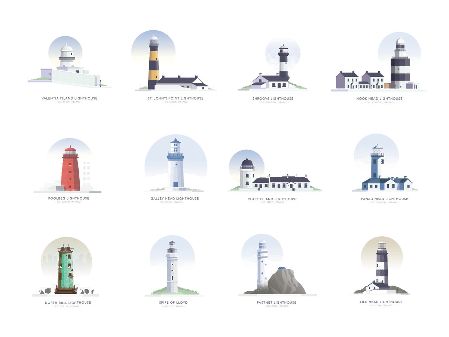Image resolution: width=449 pixels, height=337 pixels.
Task: Open the Galley Head lighthouse illustration
Action: pos(175,163)
